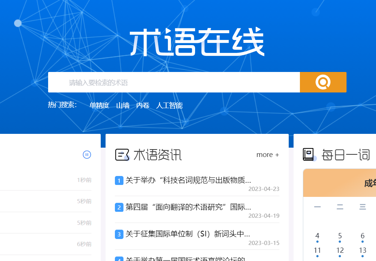Screen dimensions: 376x261
Task: Open more 术语资讯 news via more +
Action: tap(267, 155)
